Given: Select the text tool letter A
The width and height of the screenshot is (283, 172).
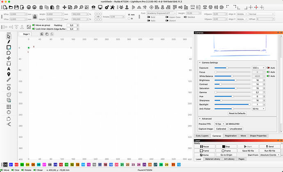Looking at the screenshot, I should (9, 69).
